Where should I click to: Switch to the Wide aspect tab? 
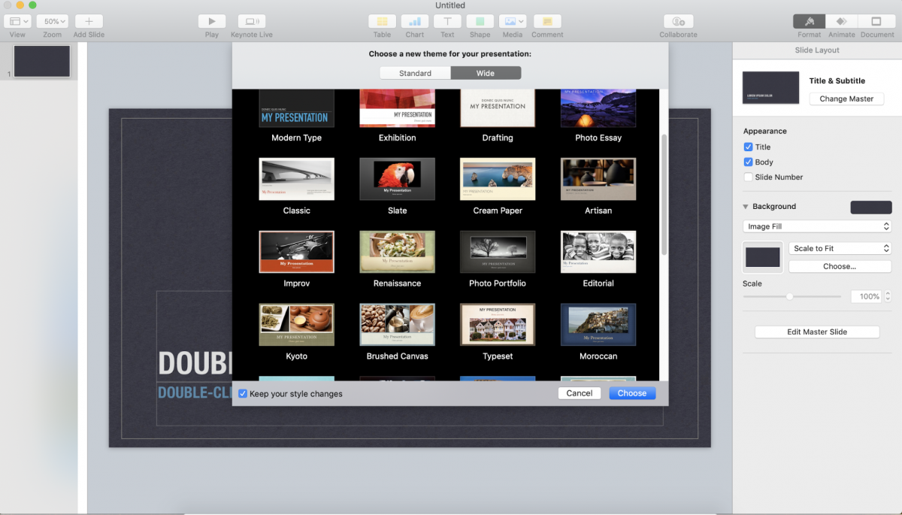tap(486, 73)
